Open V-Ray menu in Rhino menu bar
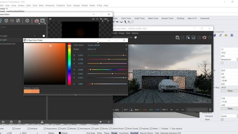 (99, 5)
